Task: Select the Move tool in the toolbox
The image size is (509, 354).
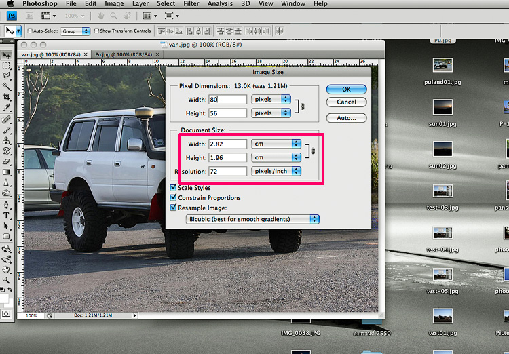Action: (6, 56)
